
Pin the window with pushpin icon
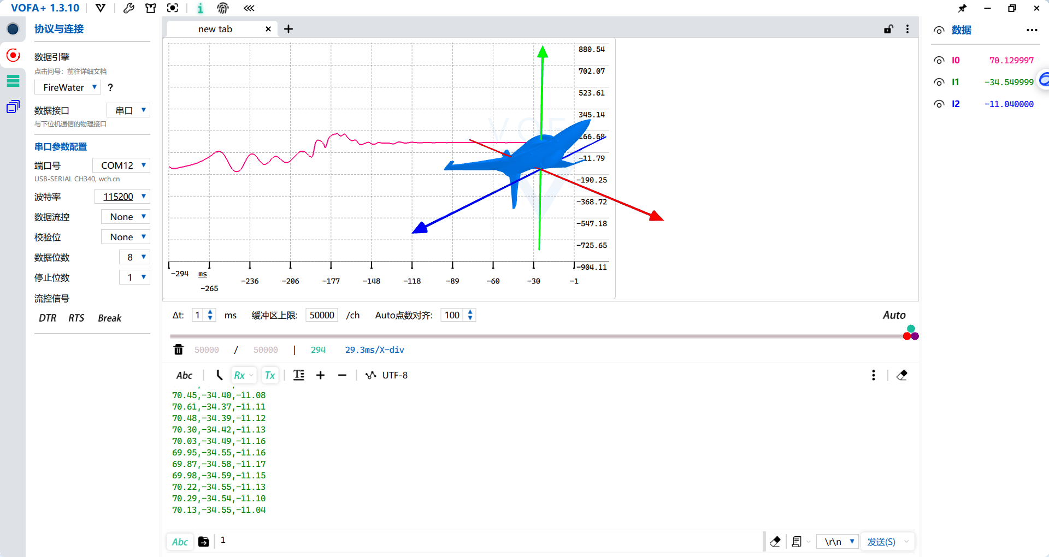pos(963,8)
